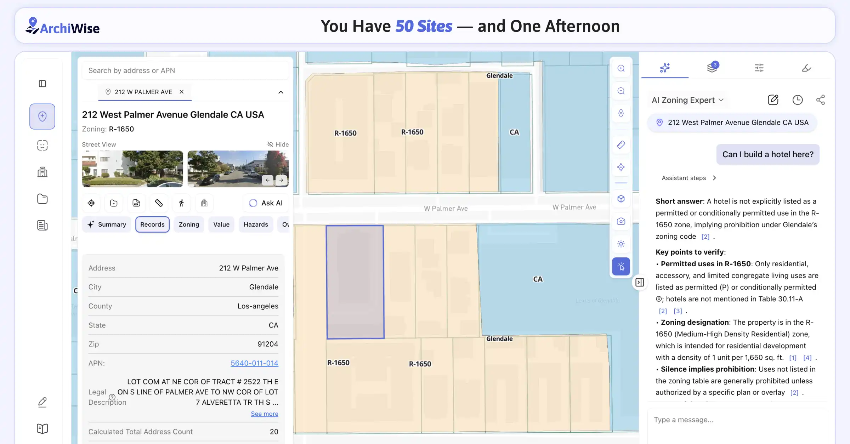The height and width of the screenshot is (444, 850).
Task: Toggle the left sidebar panel collapse icon
Action: (x=42, y=84)
